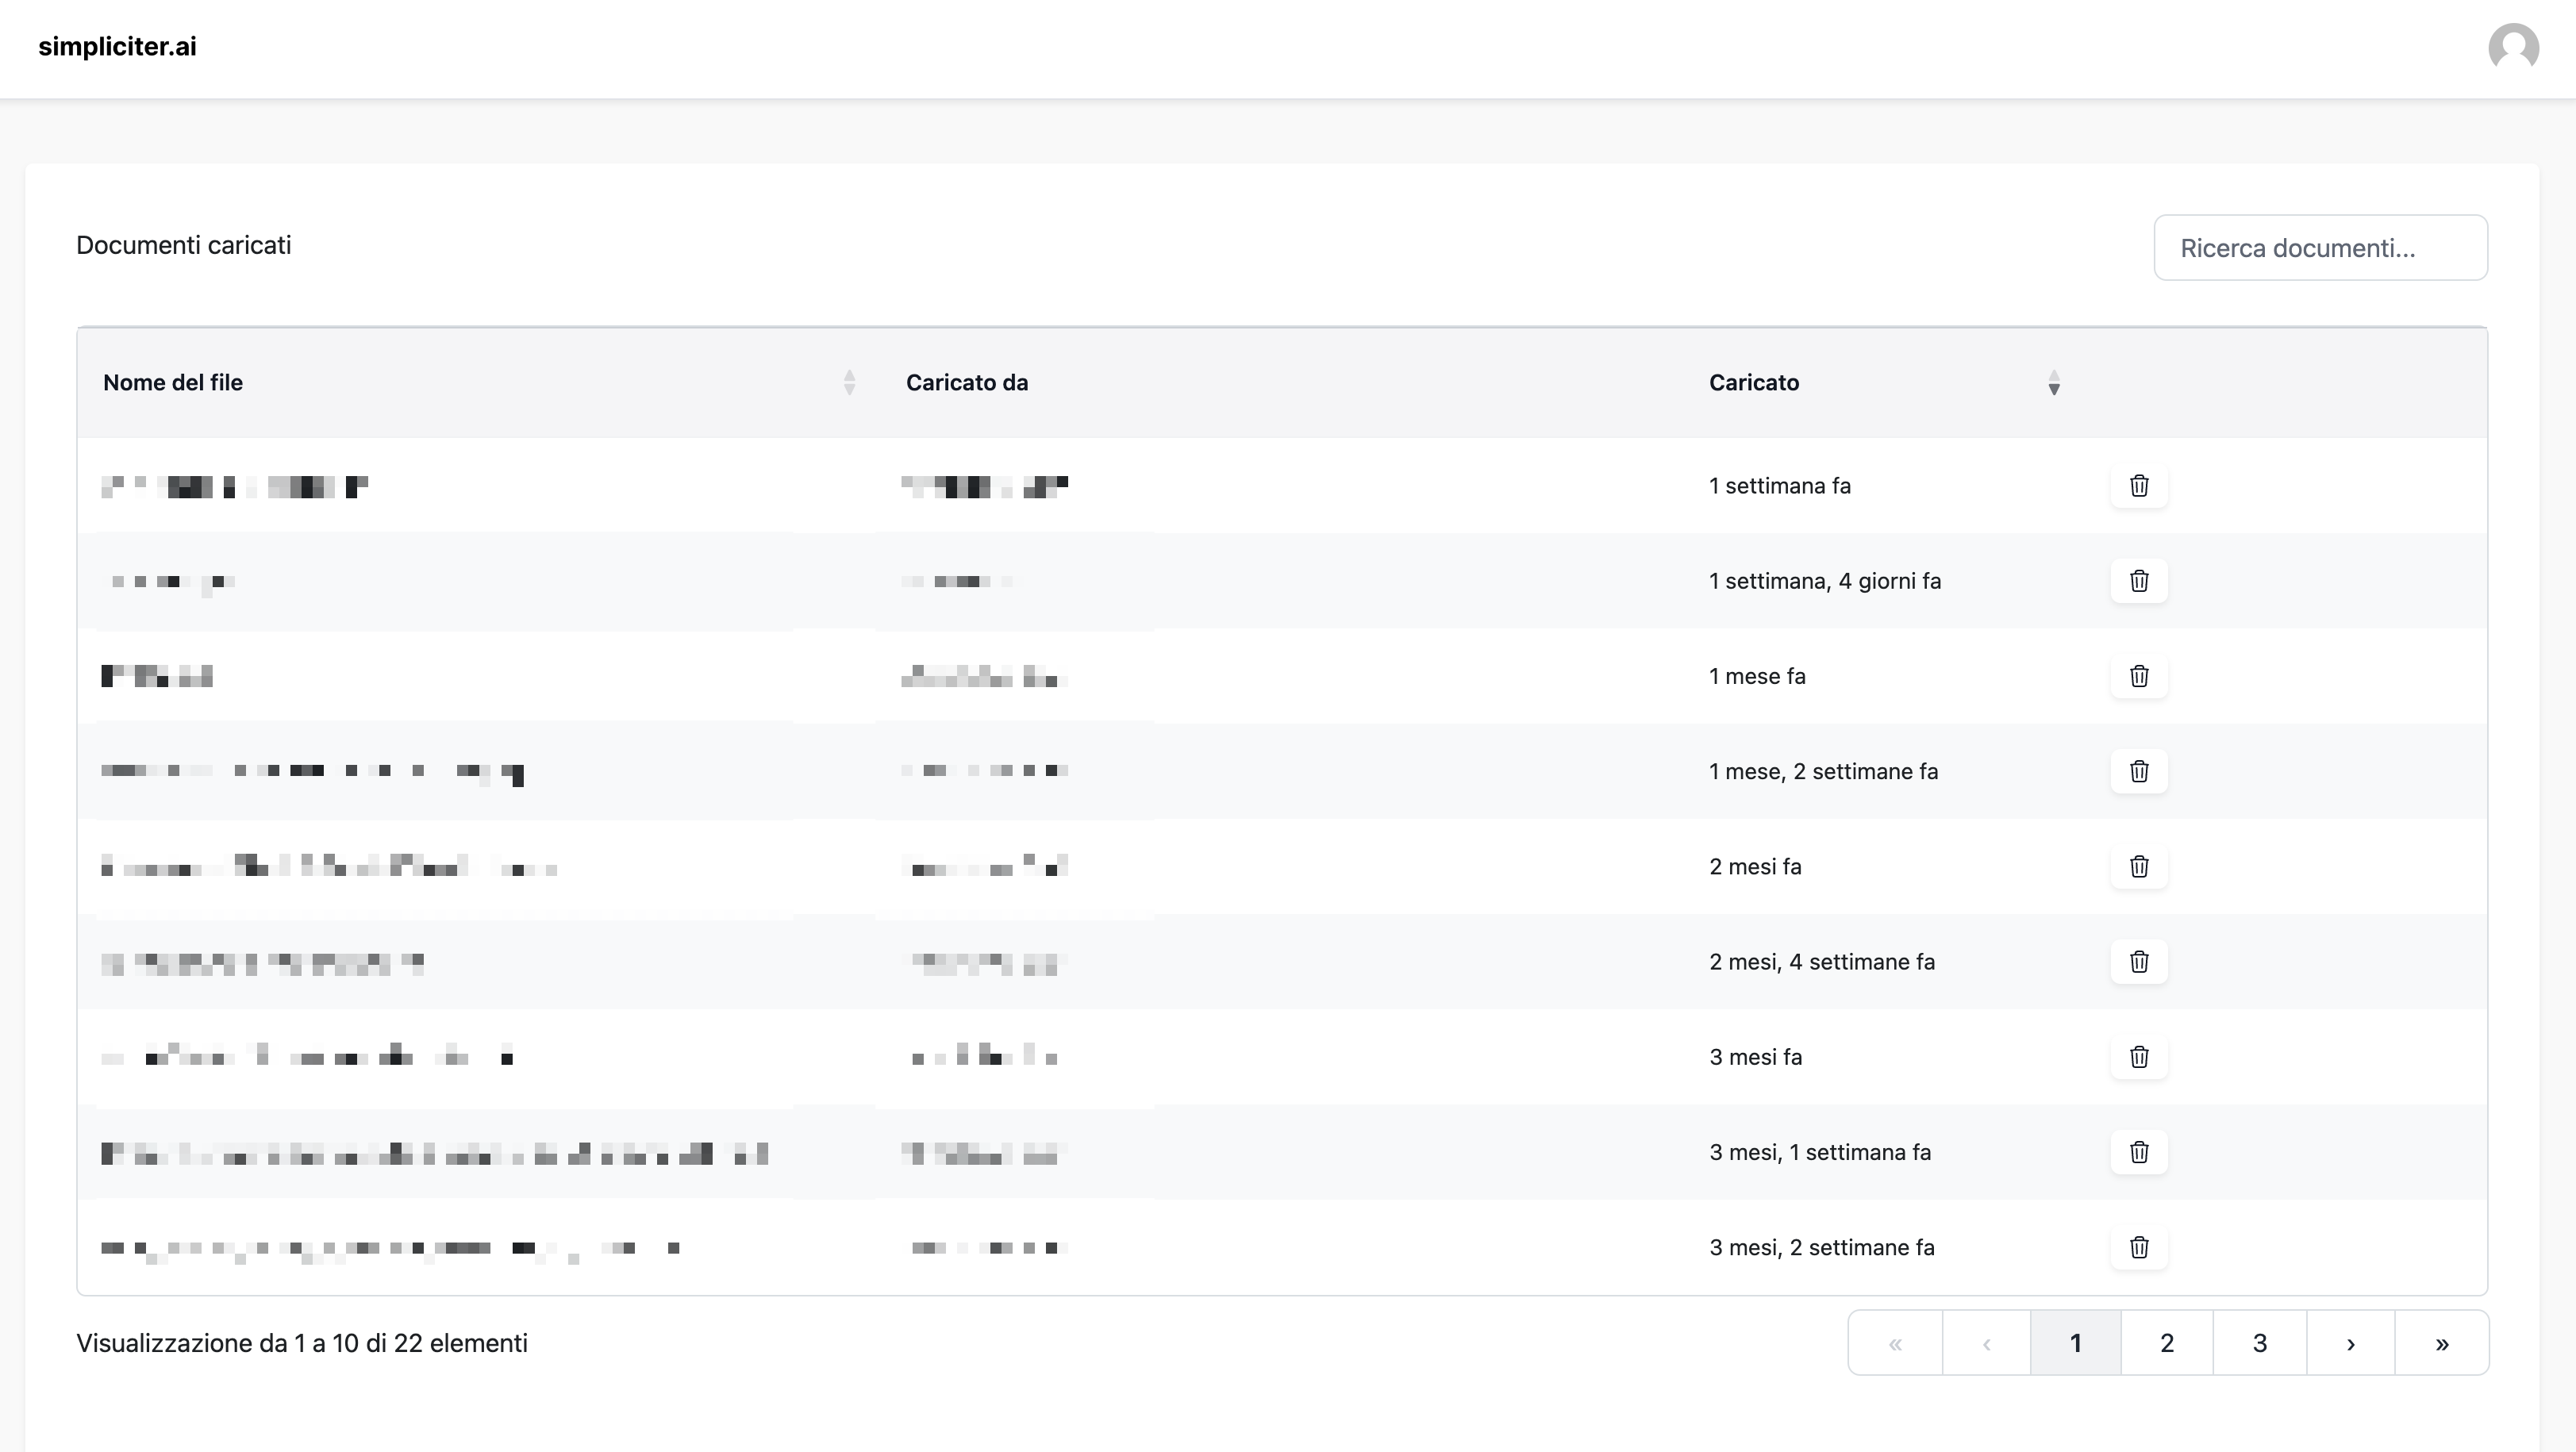Click trash icon for 1 mese fa row
The image size is (2576, 1452).
coord(2138,676)
